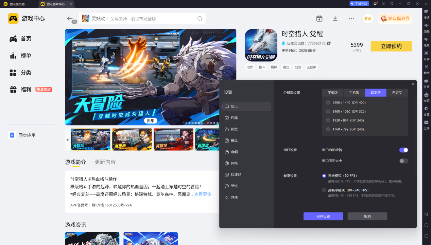Go back with the left arrow icon
Viewport: 431px width, 245px height.
click(70, 18)
